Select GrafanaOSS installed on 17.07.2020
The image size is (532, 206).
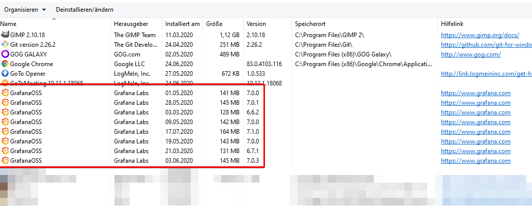26,132
